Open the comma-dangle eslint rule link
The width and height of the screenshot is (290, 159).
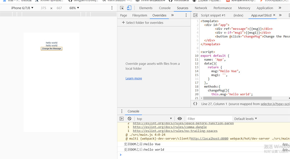(x=170, y=127)
